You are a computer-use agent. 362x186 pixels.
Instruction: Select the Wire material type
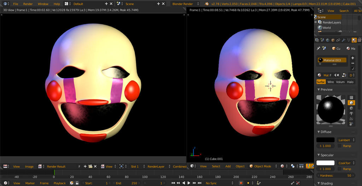pyautogui.click(x=331, y=82)
